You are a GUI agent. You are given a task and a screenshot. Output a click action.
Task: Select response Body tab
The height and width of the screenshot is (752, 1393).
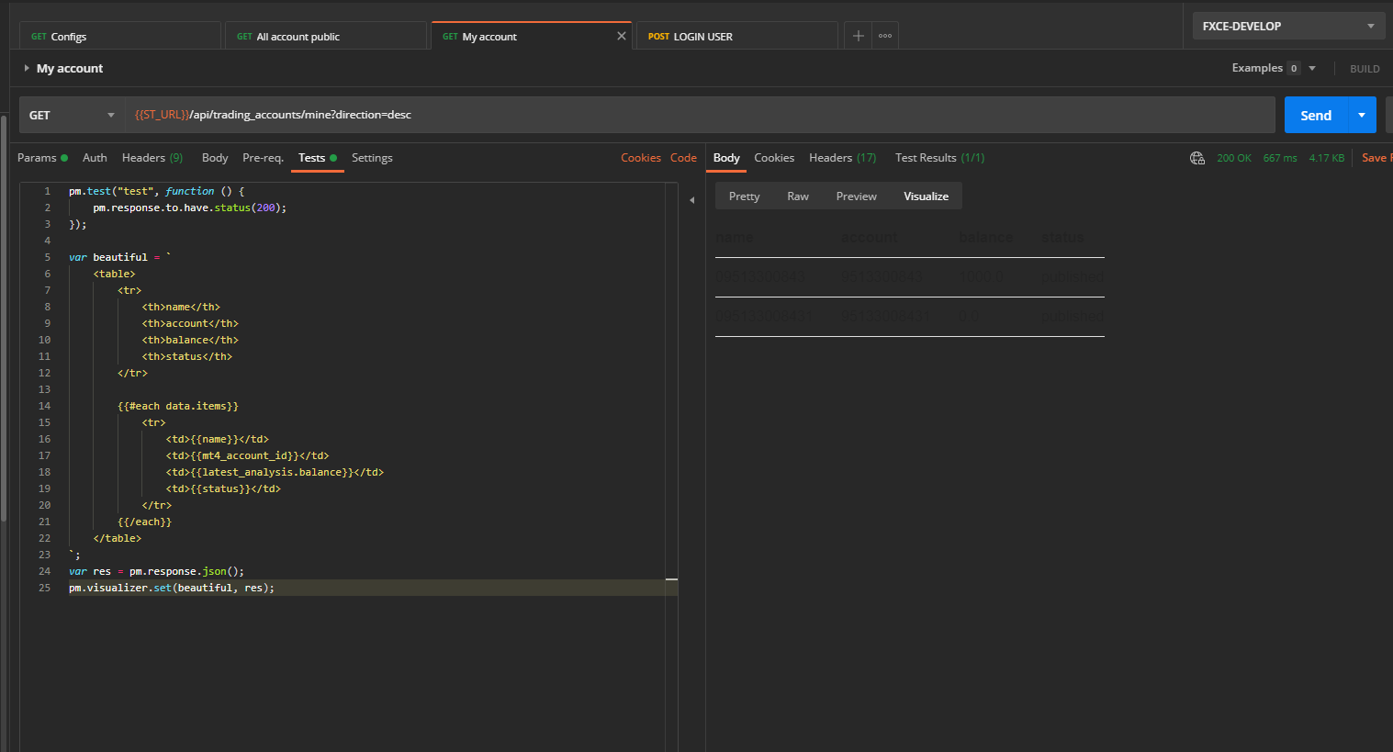pos(726,158)
